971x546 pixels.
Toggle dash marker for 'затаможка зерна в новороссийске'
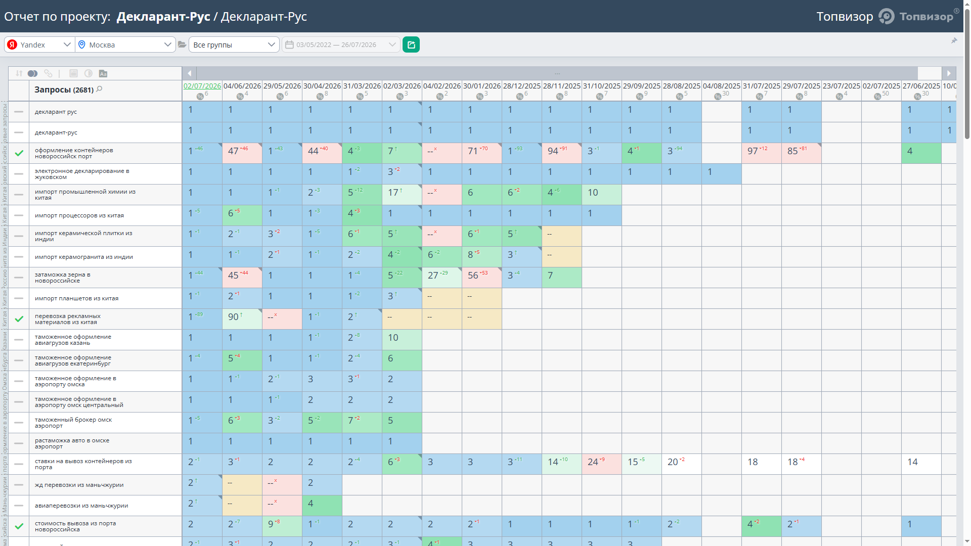(19, 277)
